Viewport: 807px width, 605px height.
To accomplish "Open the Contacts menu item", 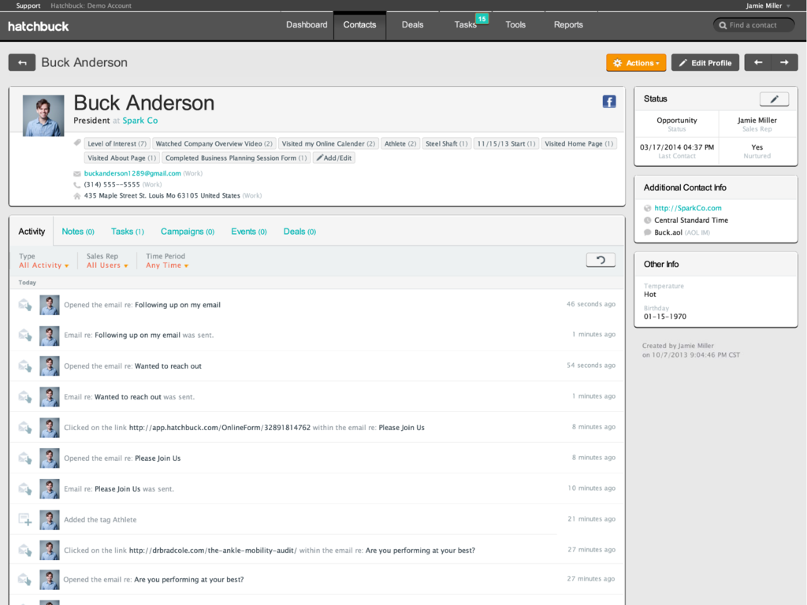I will (359, 24).
